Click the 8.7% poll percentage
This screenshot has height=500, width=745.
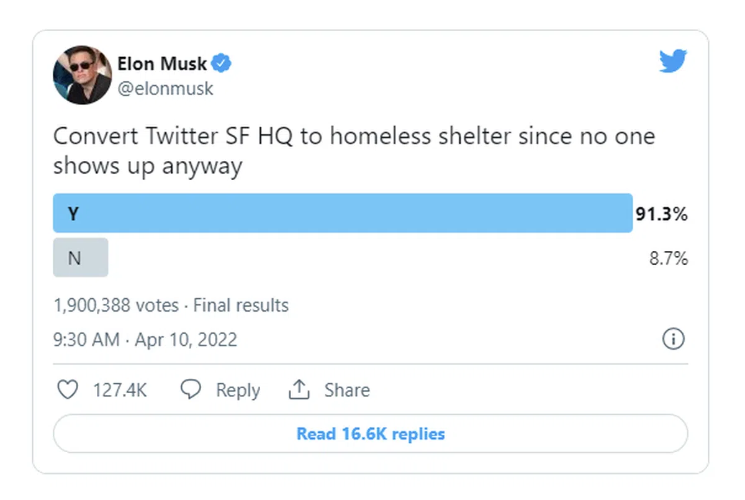tap(669, 258)
